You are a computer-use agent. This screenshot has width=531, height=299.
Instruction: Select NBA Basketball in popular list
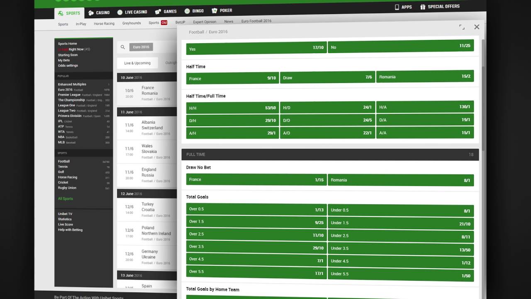click(x=83, y=137)
